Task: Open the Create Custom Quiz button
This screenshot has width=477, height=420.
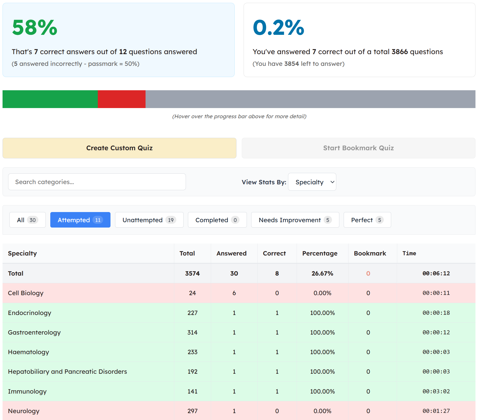Action: 119,148
